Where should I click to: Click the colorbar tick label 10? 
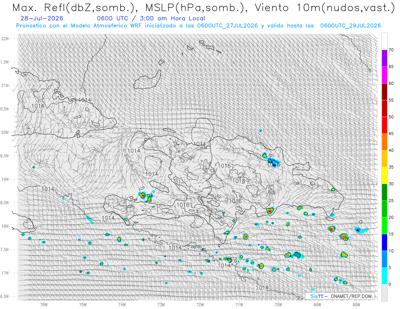[391, 251]
